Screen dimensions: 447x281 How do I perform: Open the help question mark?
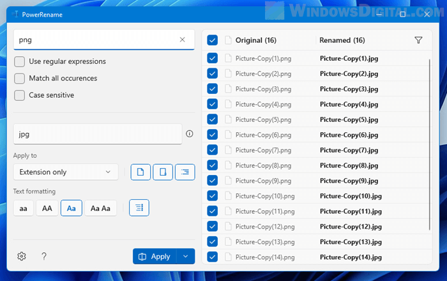pyautogui.click(x=44, y=256)
